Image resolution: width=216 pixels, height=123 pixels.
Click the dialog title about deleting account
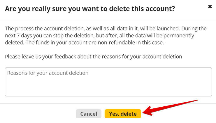coord(90,8)
